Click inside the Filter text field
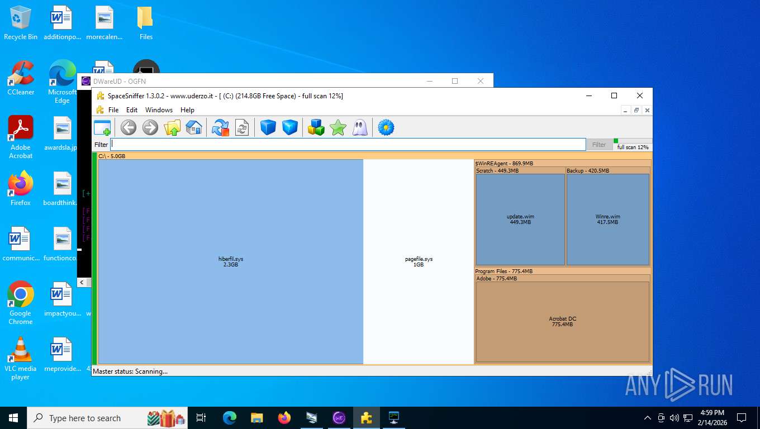760x429 pixels. pos(348,144)
